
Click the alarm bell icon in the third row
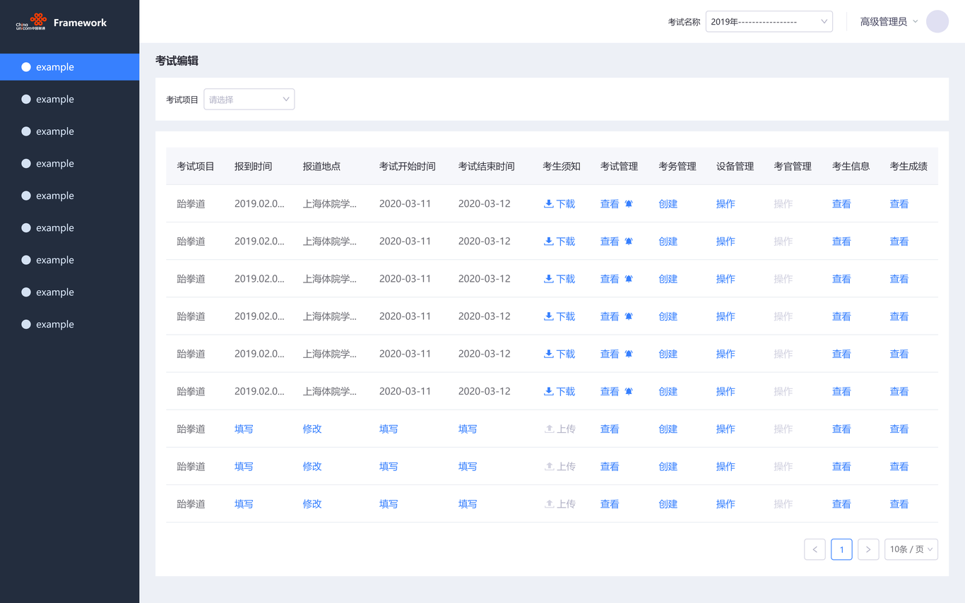tap(629, 278)
